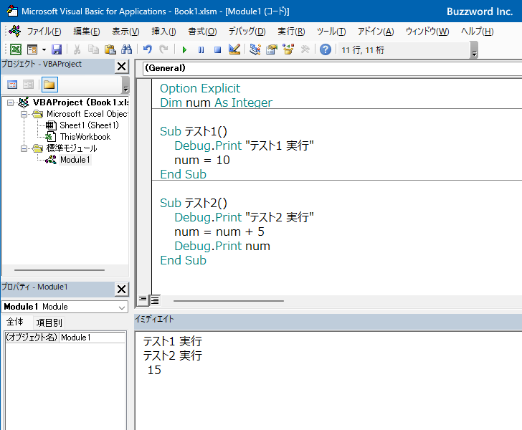Open the ツール(T) menu
Screen dimensions: 522x430
coord(331,32)
